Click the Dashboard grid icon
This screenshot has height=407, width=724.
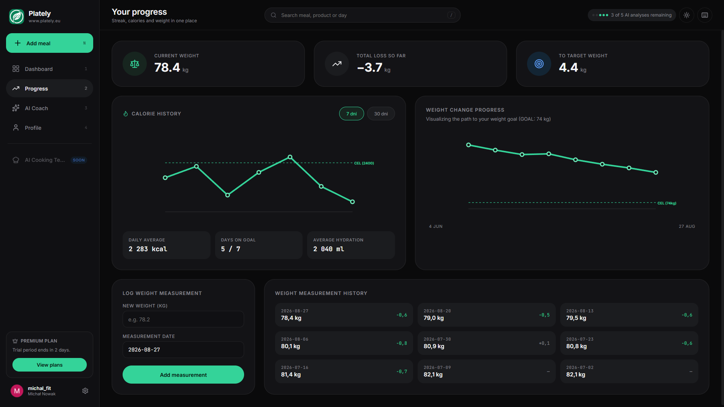coord(16,69)
